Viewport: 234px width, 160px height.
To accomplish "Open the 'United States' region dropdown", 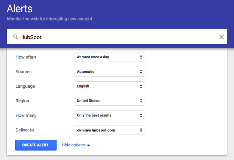I will (x=107, y=101).
